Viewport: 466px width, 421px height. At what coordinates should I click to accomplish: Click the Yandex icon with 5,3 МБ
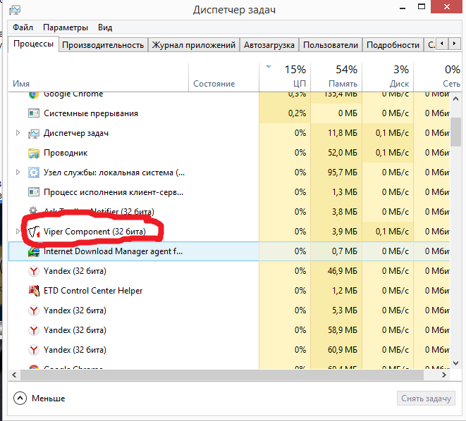coord(34,310)
